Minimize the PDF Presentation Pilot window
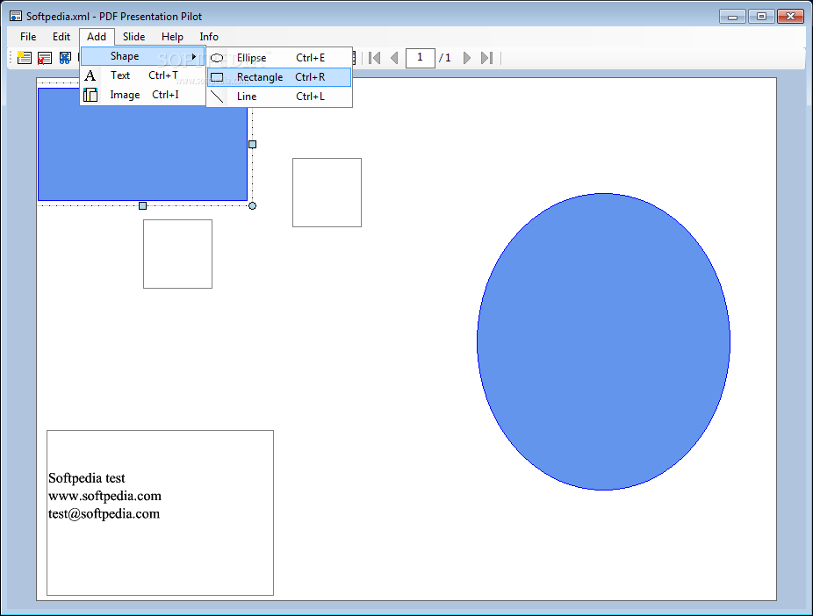 (732, 17)
